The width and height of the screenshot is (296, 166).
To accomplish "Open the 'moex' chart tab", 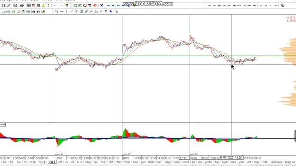I will 127,162.
